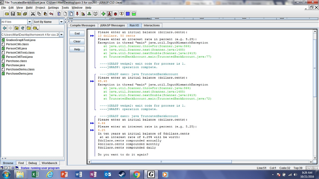Image resolution: width=319 pixels, height=179 pixels.
Task: Click the up one folder icon
Action: point(17,28)
